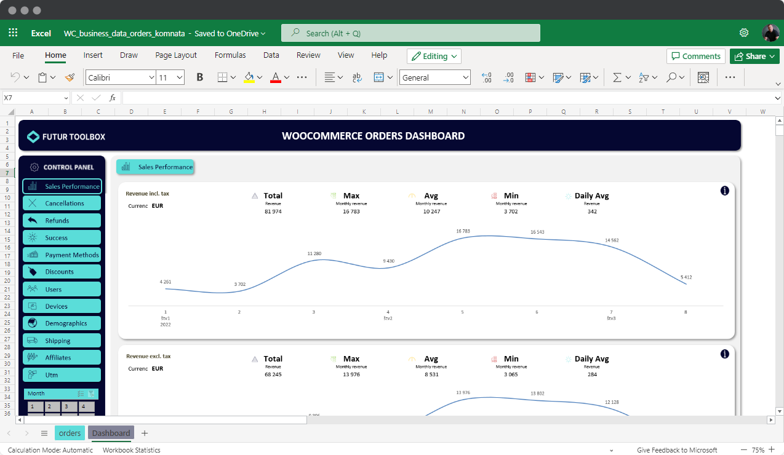
Task: Select the Cancellations view in the Control Panel
Action: click(x=62, y=203)
